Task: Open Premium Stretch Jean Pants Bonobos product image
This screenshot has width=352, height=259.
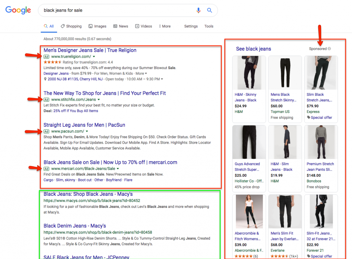Action: tap(321, 142)
